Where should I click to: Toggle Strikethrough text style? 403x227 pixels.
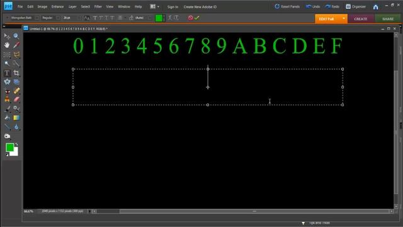(112, 18)
